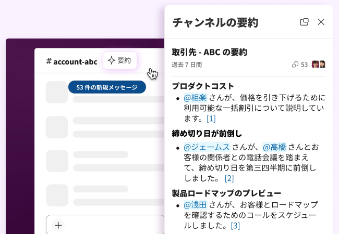
Task: Click the チャンネルの要約 panel title
Action: pyautogui.click(x=215, y=22)
